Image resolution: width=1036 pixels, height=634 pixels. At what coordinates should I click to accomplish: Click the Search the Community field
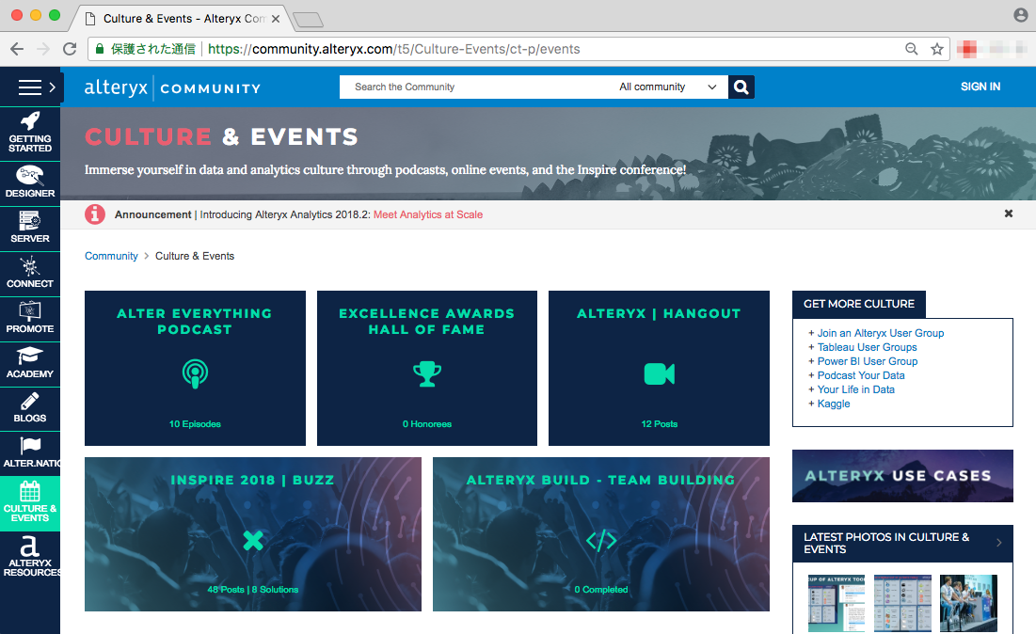click(476, 87)
